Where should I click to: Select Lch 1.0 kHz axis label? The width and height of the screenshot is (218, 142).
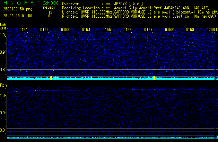(x=2, y=35)
